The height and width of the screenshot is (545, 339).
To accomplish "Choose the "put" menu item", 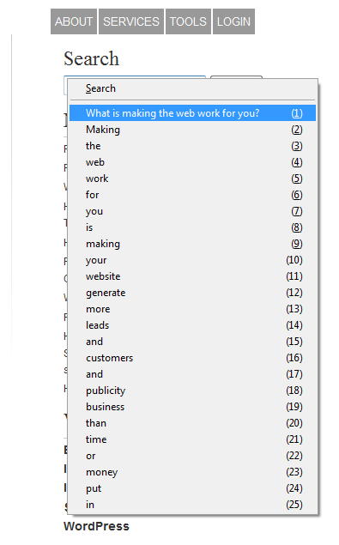I will click(x=192, y=488).
